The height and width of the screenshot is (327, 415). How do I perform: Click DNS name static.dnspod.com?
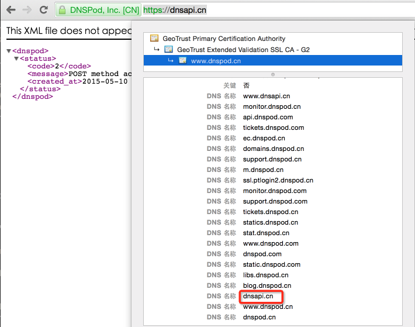click(x=272, y=264)
